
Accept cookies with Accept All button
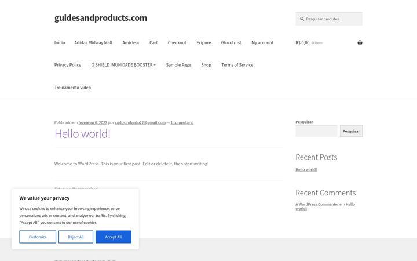pos(114,237)
